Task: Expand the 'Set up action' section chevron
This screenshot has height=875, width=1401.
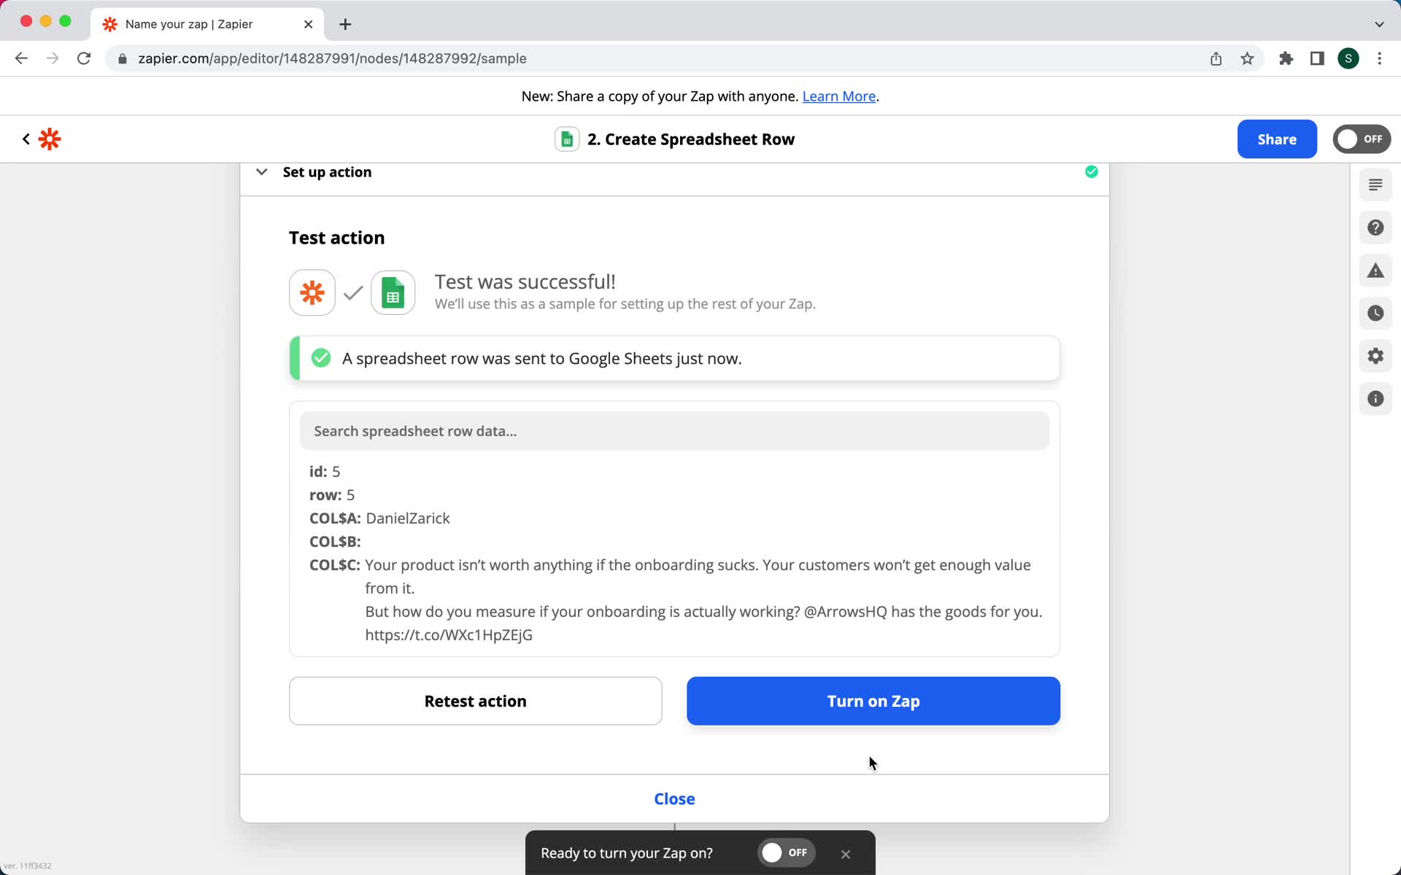Action: (261, 171)
